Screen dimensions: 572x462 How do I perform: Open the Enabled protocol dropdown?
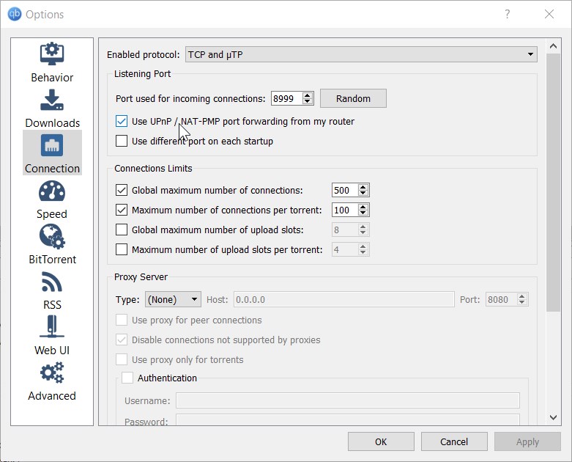[361, 54]
